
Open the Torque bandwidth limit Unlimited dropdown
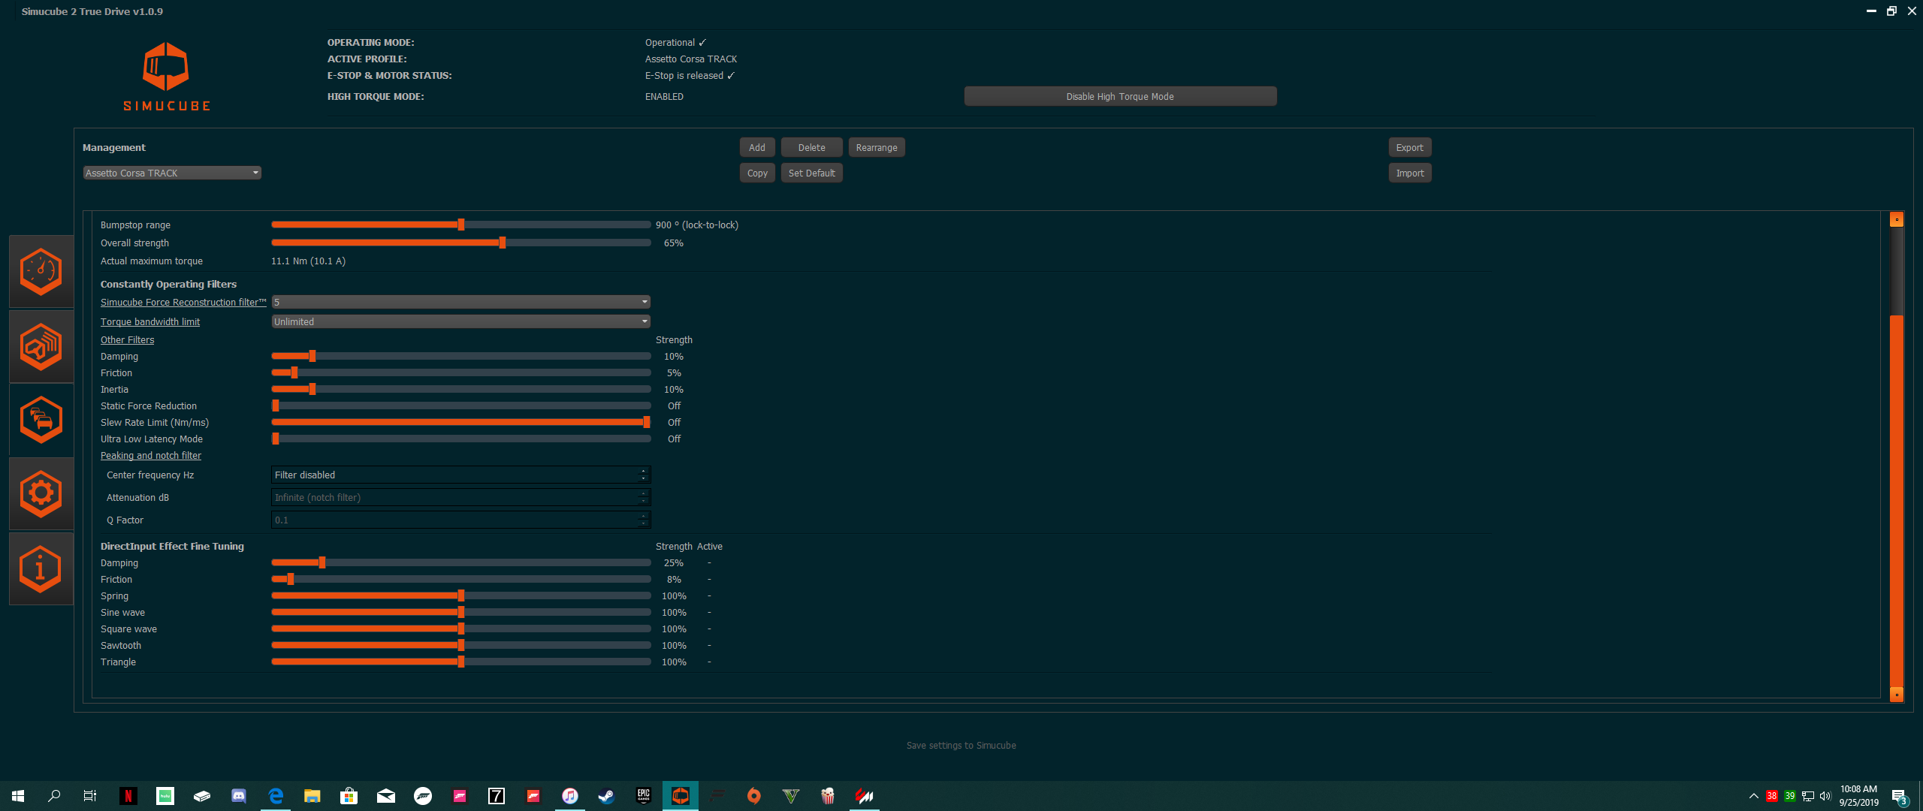point(460,321)
